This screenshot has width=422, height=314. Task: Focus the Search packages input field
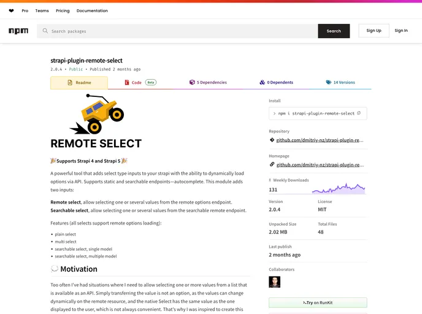point(177,31)
